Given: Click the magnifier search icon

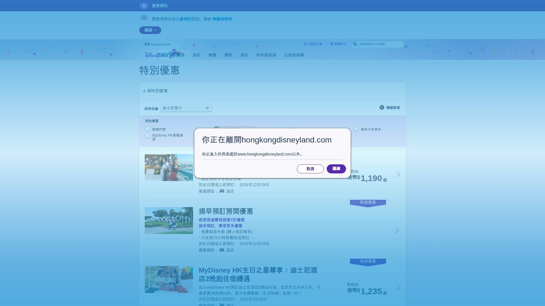Looking at the screenshot, I should [355, 44].
